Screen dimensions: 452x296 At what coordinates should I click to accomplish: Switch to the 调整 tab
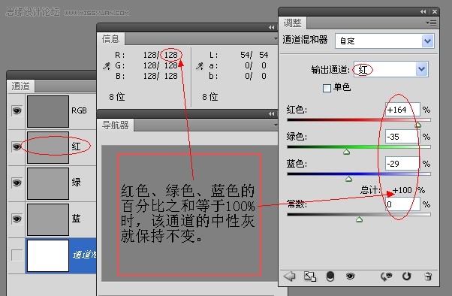(292, 23)
